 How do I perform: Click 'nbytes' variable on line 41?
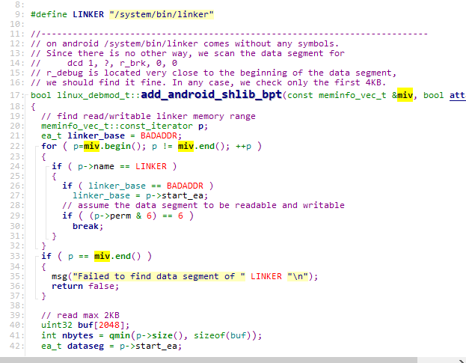coord(78,335)
